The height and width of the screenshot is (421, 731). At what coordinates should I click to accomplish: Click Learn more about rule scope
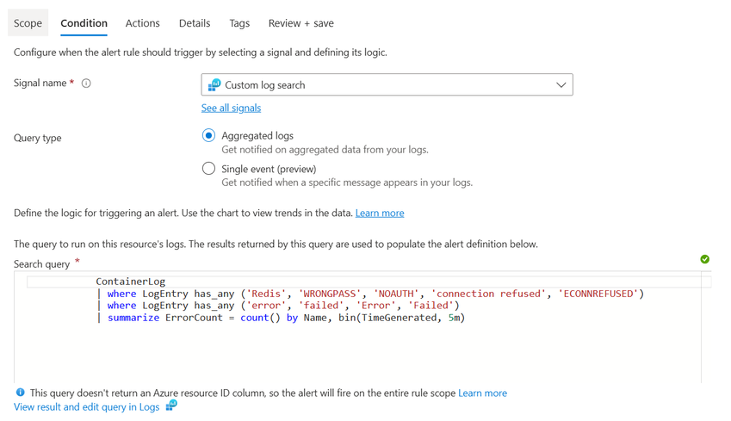coord(482,393)
